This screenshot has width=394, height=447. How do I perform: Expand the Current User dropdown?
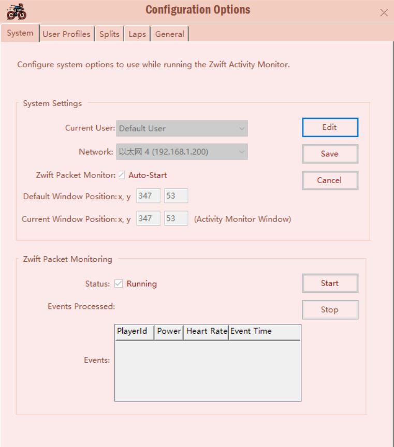point(182,128)
